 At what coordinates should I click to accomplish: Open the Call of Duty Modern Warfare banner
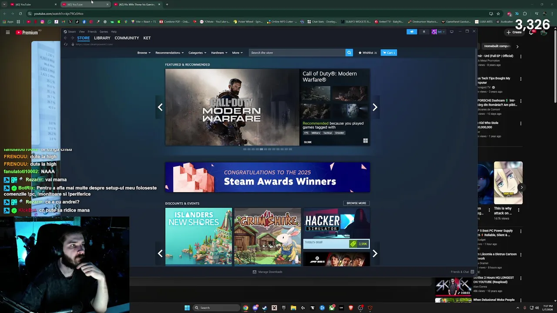pyautogui.click(x=232, y=107)
